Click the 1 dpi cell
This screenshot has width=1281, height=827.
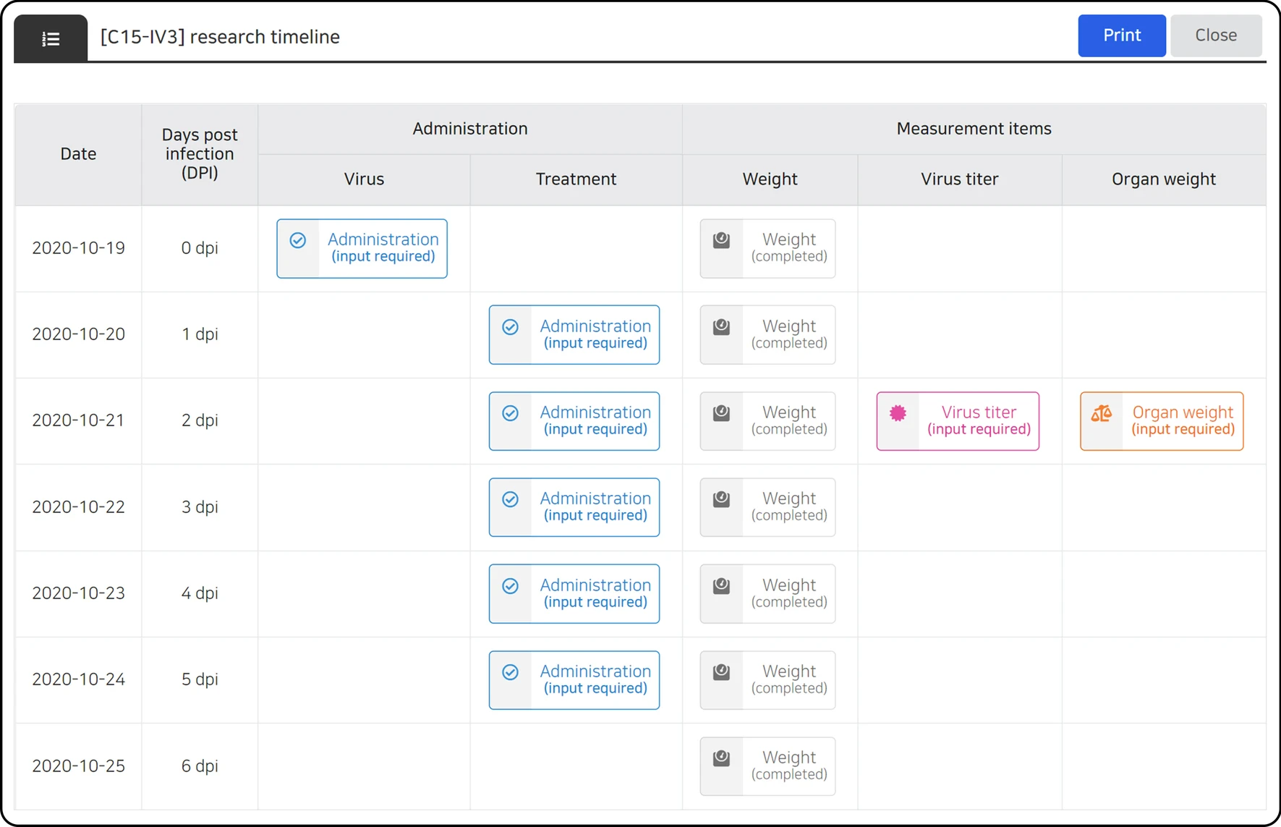200,334
